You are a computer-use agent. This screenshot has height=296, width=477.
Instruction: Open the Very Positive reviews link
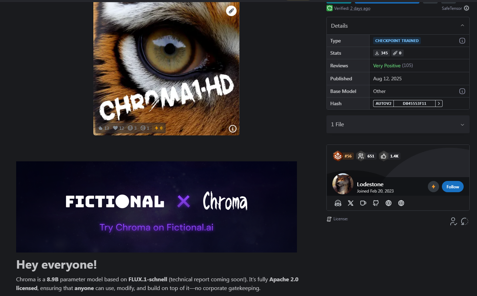tap(387, 66)
